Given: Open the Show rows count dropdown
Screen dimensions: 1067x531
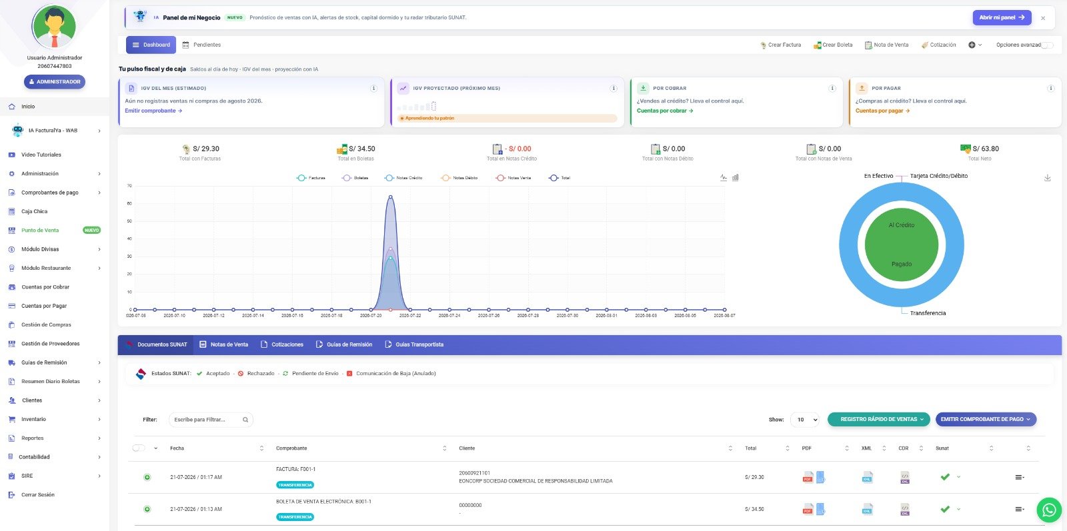Looking at the screenshot, I should point(805,420).
